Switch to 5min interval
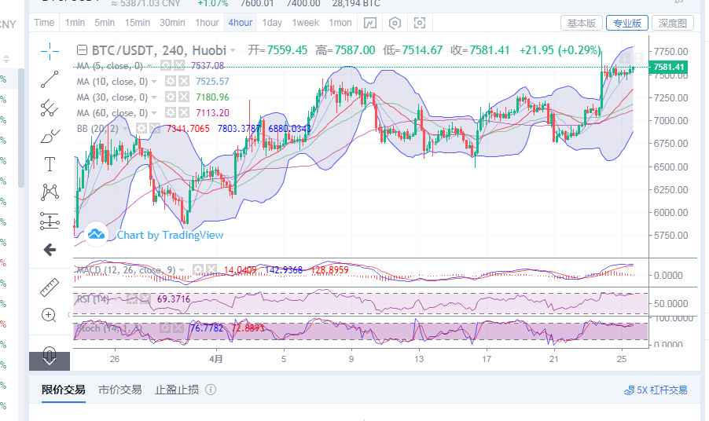This screenshot has height=421, width=709. 105,23
